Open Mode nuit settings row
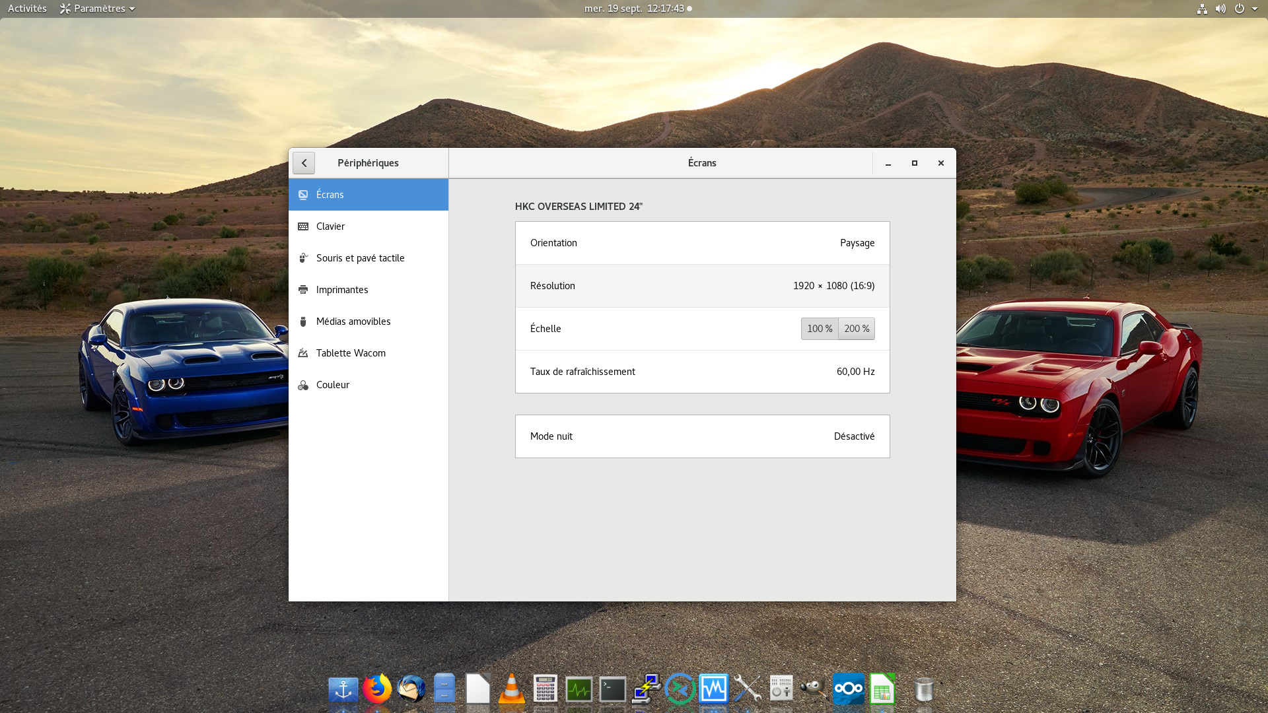1268x713 pixels. tap(702, 436)
